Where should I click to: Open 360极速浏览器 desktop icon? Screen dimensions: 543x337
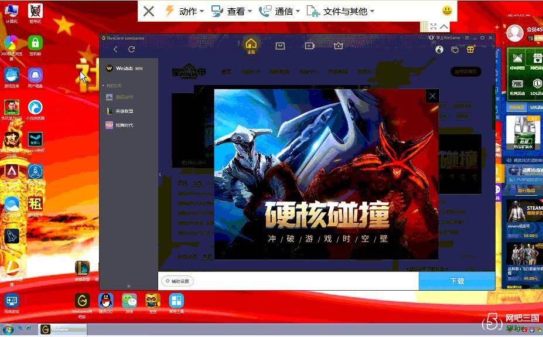(12, 47)
